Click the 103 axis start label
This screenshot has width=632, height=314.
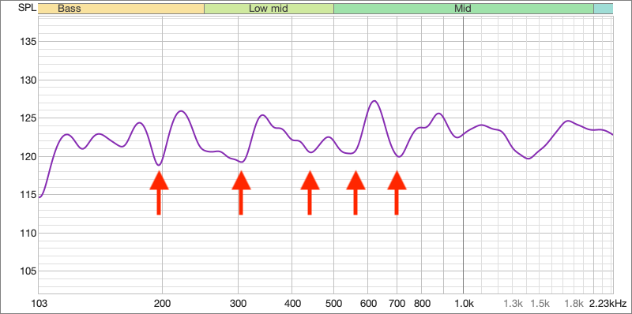(x=39, y=303)
